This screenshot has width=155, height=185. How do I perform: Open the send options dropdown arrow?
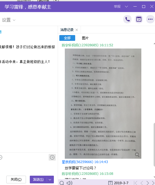pyautogui.click(x=50, y=180)
